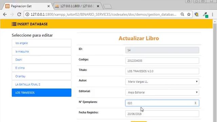Select 'la maquina' from the edit list
217x122 pixels.
point(41,51)
